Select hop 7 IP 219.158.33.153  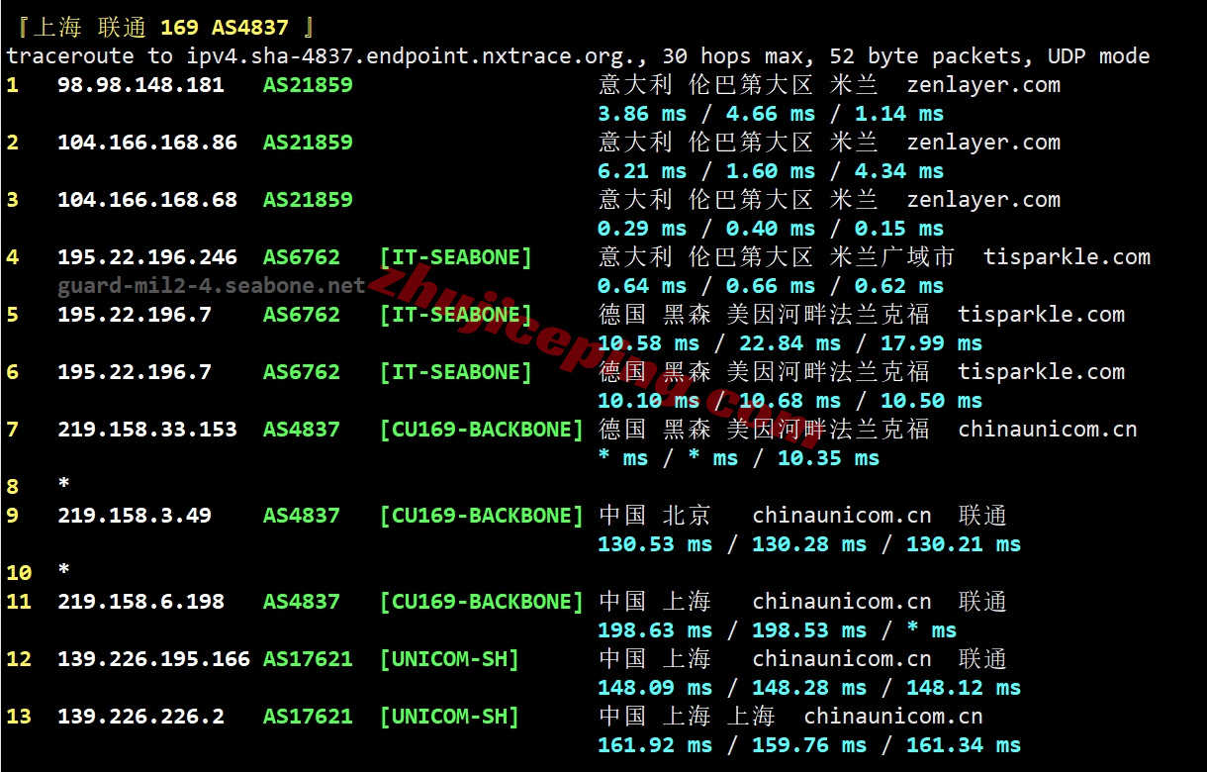point(147,430)
